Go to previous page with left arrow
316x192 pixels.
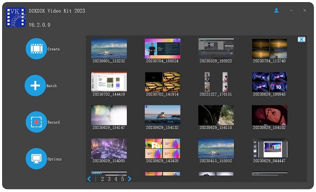(89, 179)
